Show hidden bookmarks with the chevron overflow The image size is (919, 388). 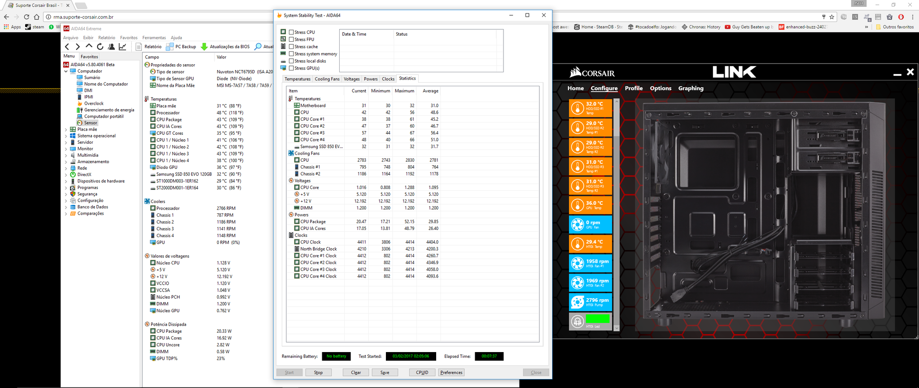(x=866, y=27)
